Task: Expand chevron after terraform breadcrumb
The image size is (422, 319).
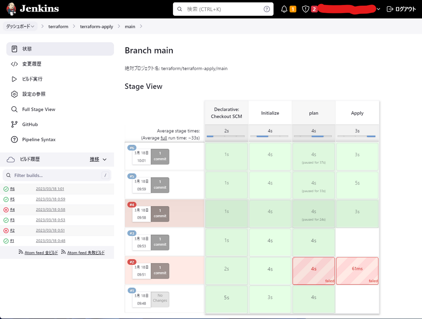Action: click(74, 26)
